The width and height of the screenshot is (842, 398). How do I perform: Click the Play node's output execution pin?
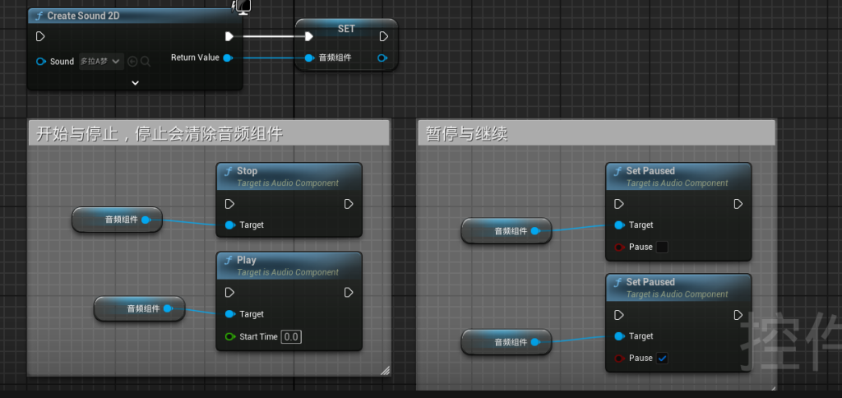pos(349,293)
